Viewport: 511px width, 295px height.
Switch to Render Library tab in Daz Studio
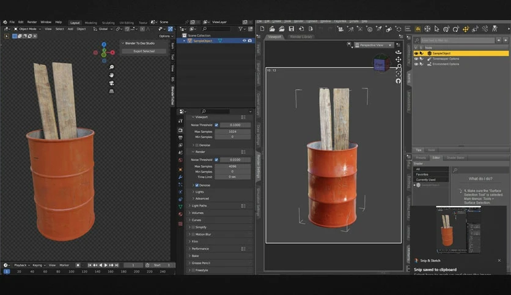coord(301,37)
